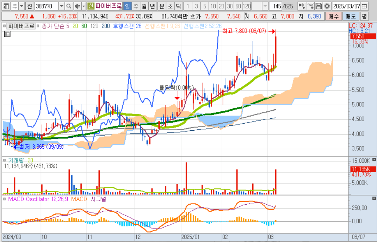
Task: Click the bar count field showing 145
Action: (276, 6)
